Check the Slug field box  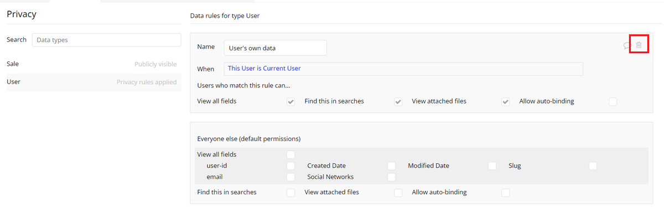pos(593,166)
